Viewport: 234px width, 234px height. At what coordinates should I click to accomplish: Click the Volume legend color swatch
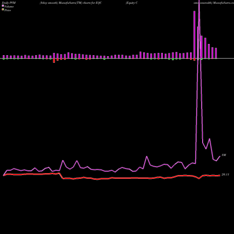(x=3, y=6)
